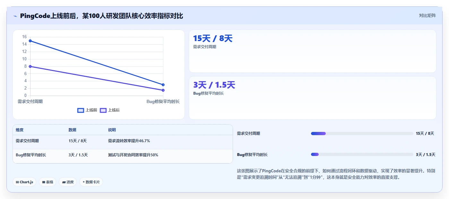Click the 需求交付周期 axis label on chart
The image size is (449, 199).
pyautogui.click(x=30, y=101)
